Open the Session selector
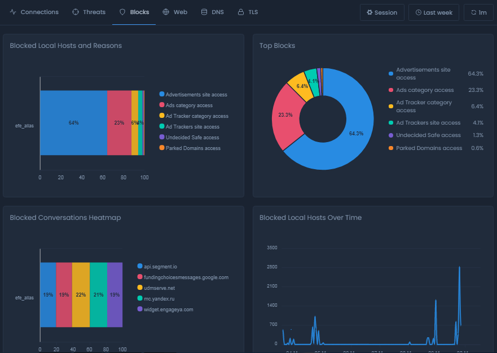 [382, 12]
